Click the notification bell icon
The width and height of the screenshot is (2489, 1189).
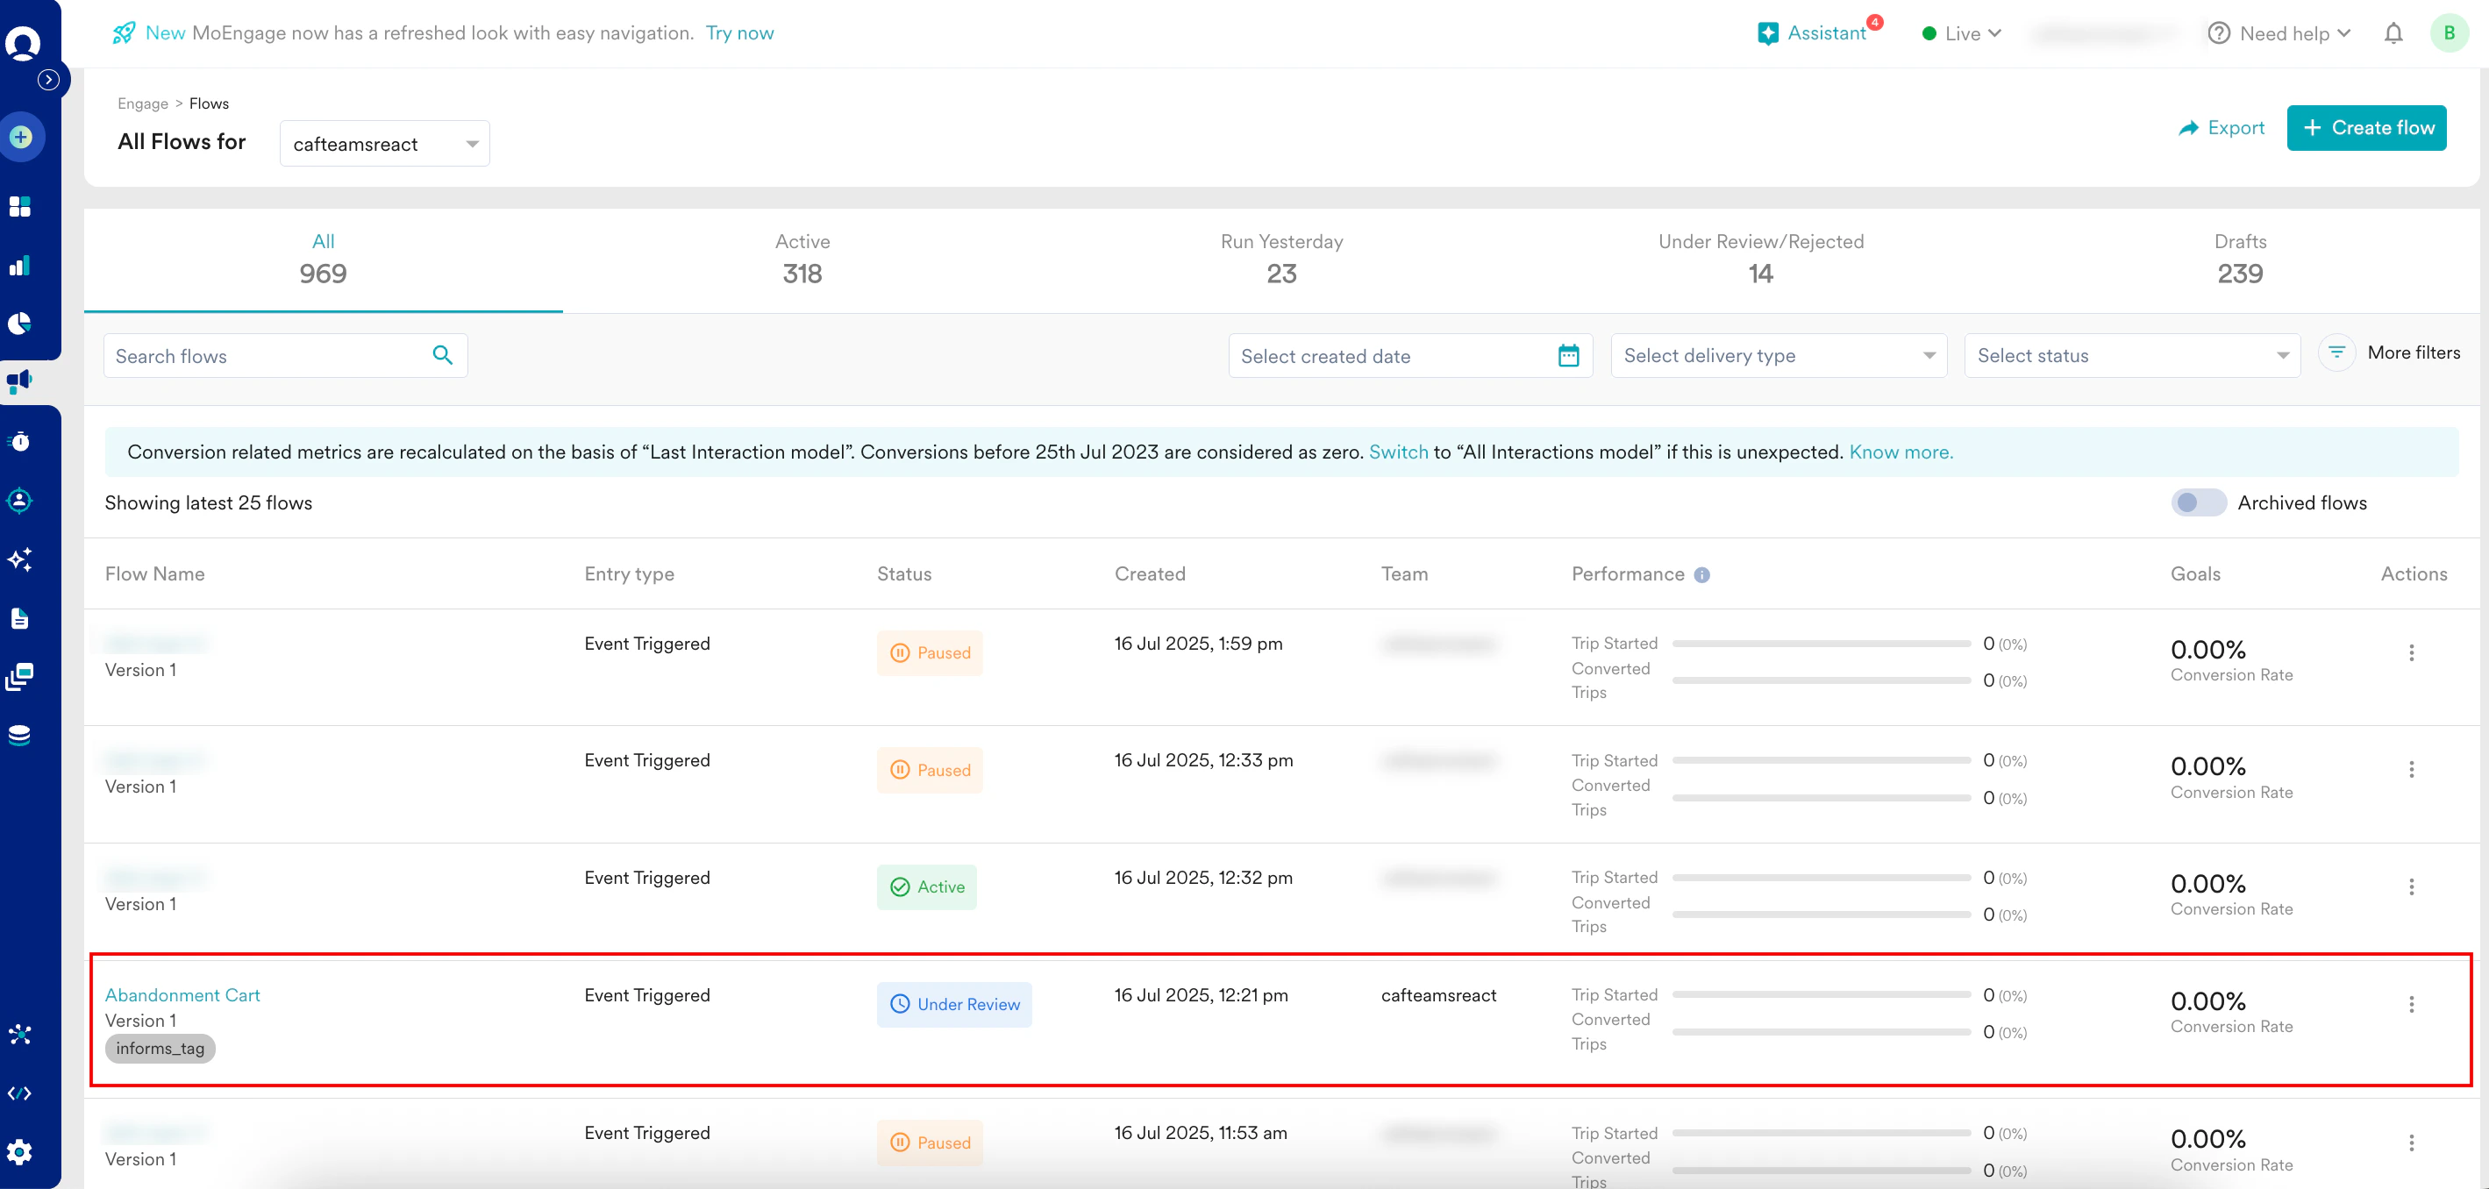[2393, 34]
